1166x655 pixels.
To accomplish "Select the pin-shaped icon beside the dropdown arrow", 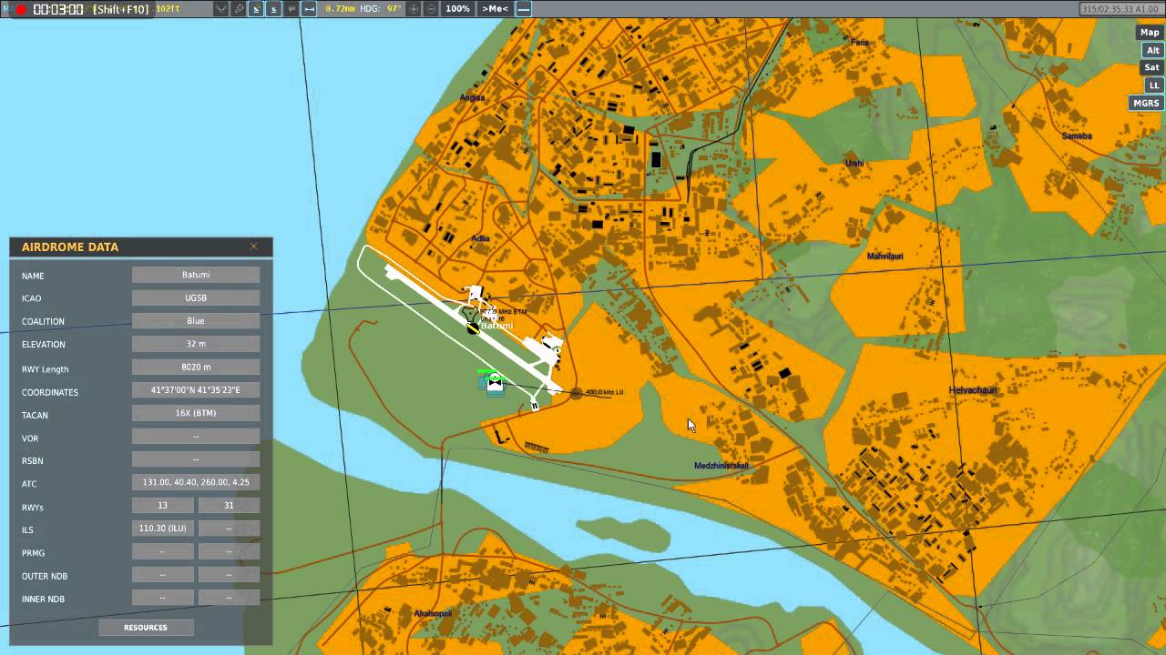I will (239, 9).
